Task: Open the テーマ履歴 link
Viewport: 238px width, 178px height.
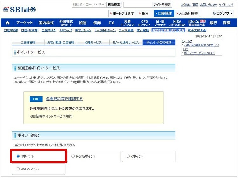Action: click(x=126, y=31)
